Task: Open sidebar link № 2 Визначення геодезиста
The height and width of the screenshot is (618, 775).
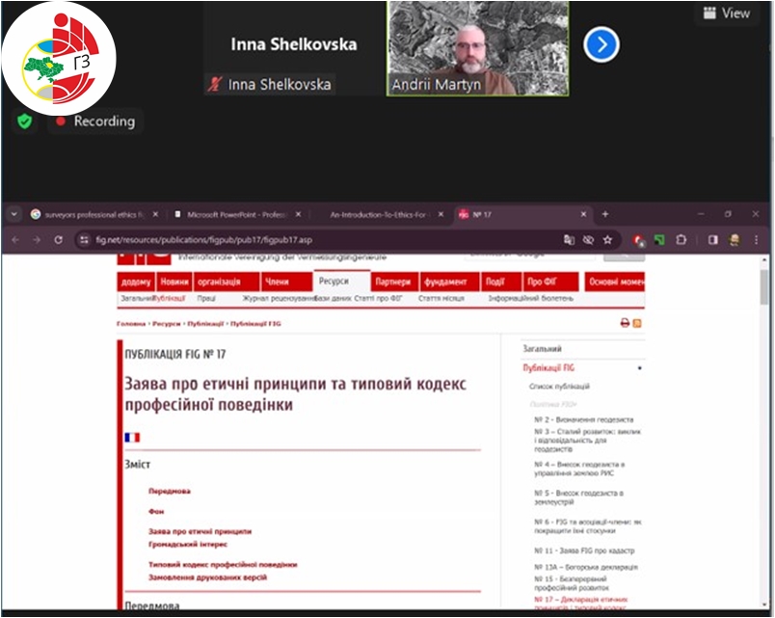Action: tap(584, 419)
